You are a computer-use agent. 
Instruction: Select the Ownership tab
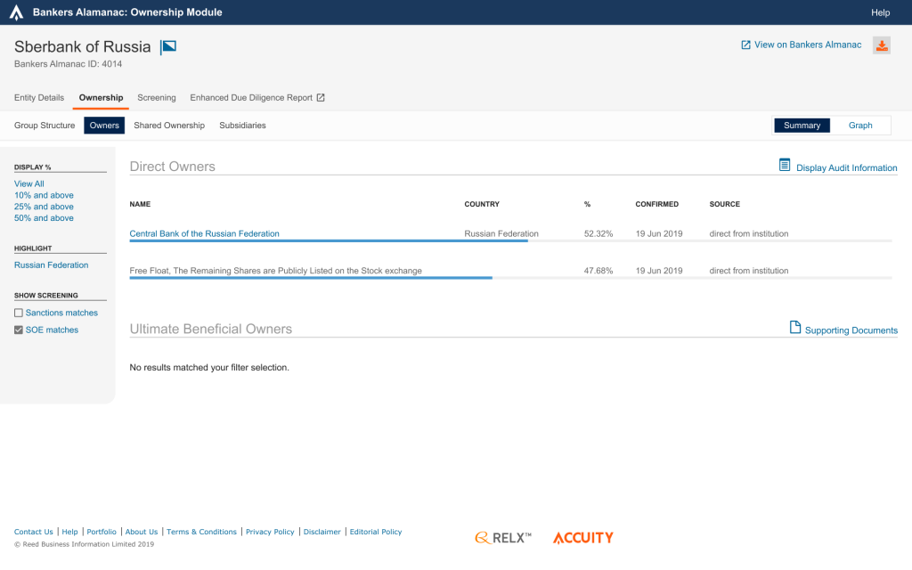(102, 98)
